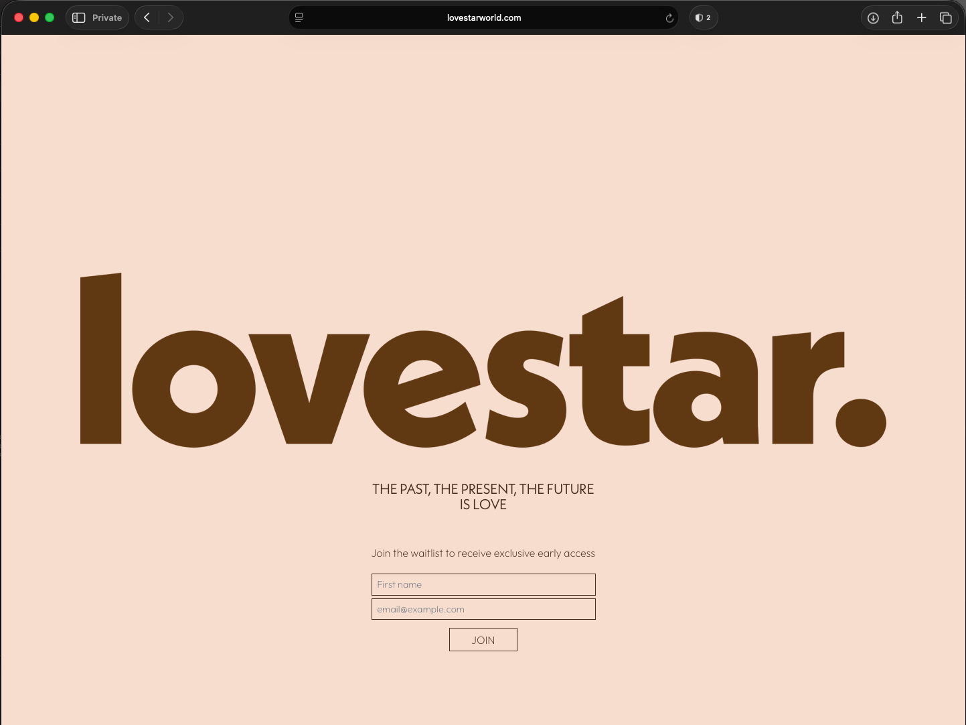The width and height of the screenshot is (966, 725).
Task: Click the Private browsing label
Action: 107,17
